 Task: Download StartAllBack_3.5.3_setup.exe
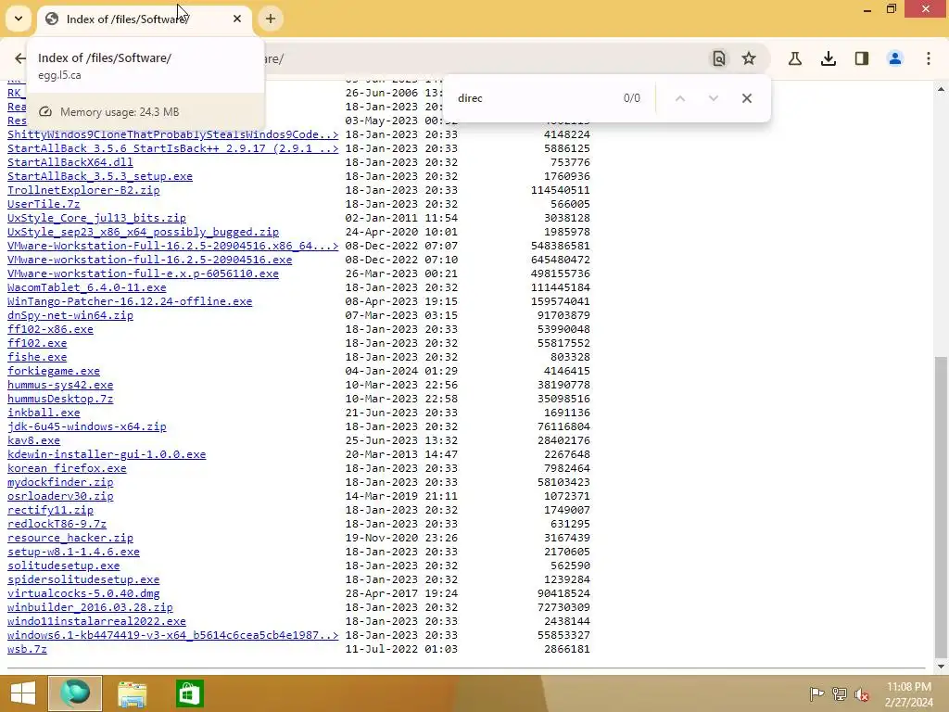click(x=100, y=176)
